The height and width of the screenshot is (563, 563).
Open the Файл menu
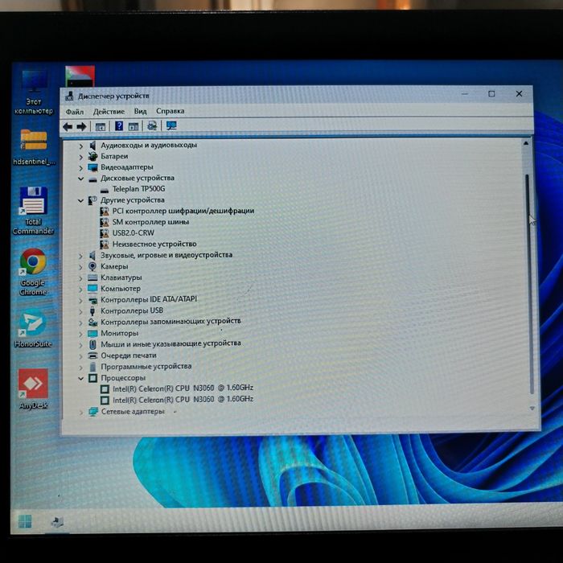75,112
